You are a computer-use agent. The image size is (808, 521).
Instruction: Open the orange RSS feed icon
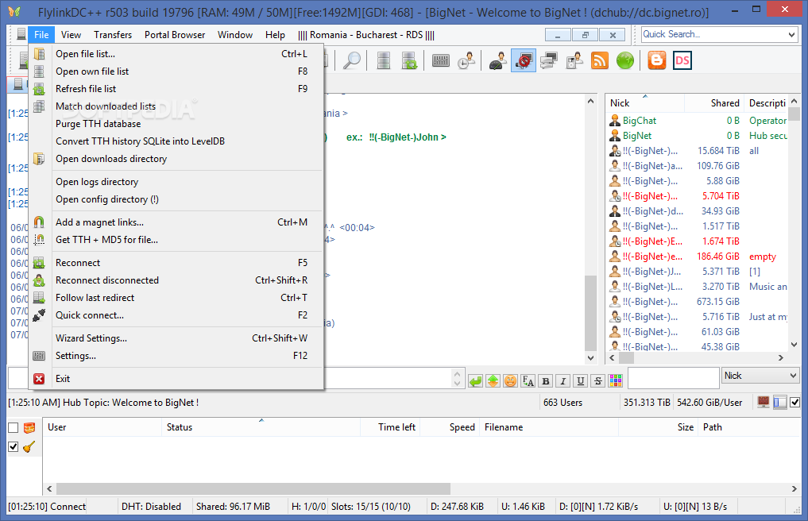click(599, 60)
